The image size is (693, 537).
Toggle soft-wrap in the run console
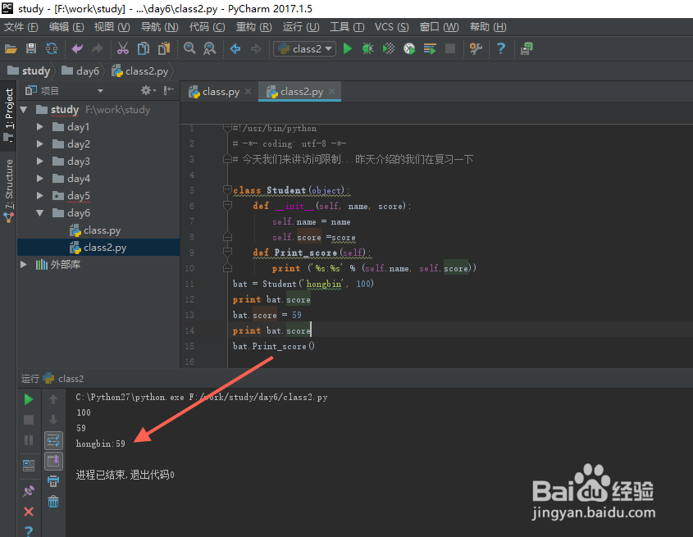click(x=53, y=440)
